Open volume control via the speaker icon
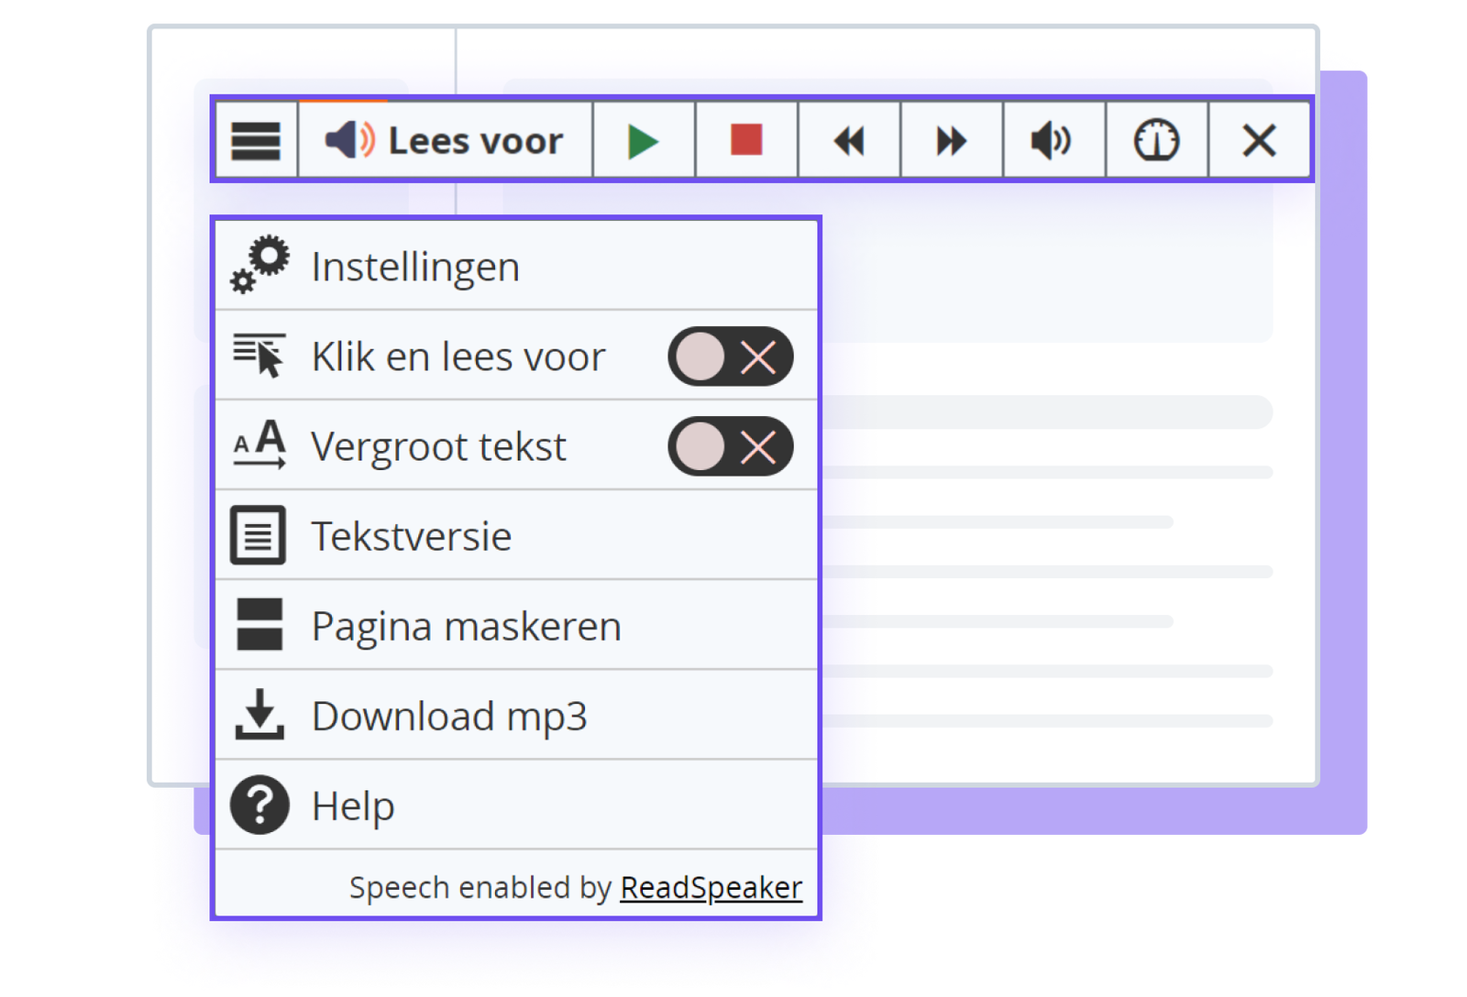The width and height of the screenshot is (1467, 997). [x=1053, y=140]
